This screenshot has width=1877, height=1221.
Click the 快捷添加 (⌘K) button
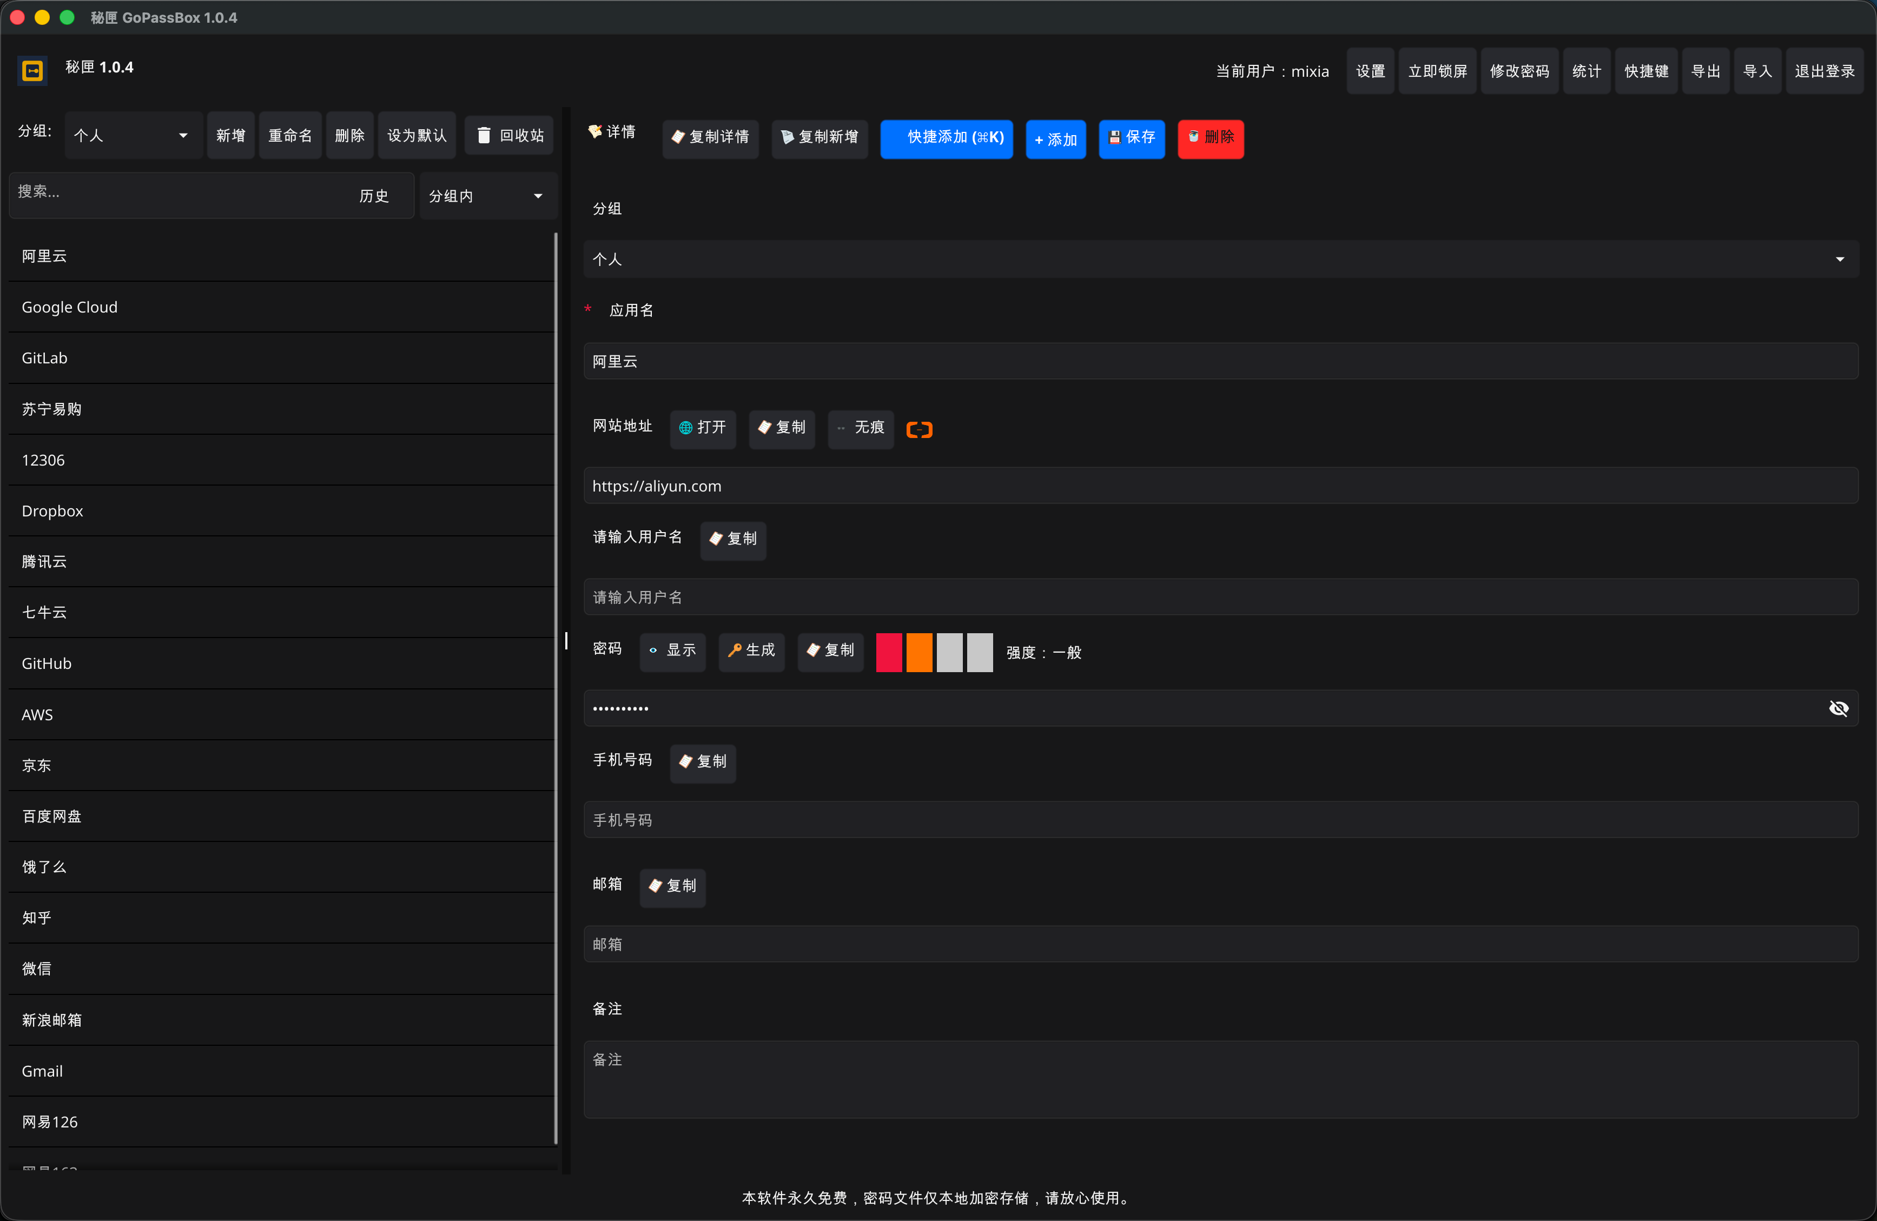click(946, 138)
